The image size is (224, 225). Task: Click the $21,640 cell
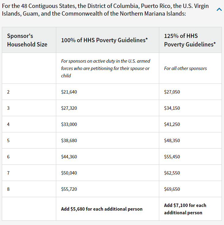click(69, 92)
